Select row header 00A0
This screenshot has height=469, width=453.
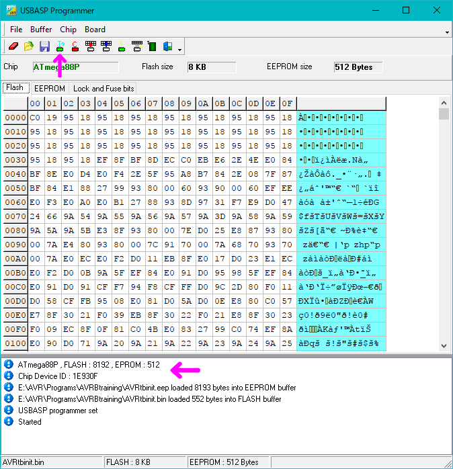coord(15,259)
